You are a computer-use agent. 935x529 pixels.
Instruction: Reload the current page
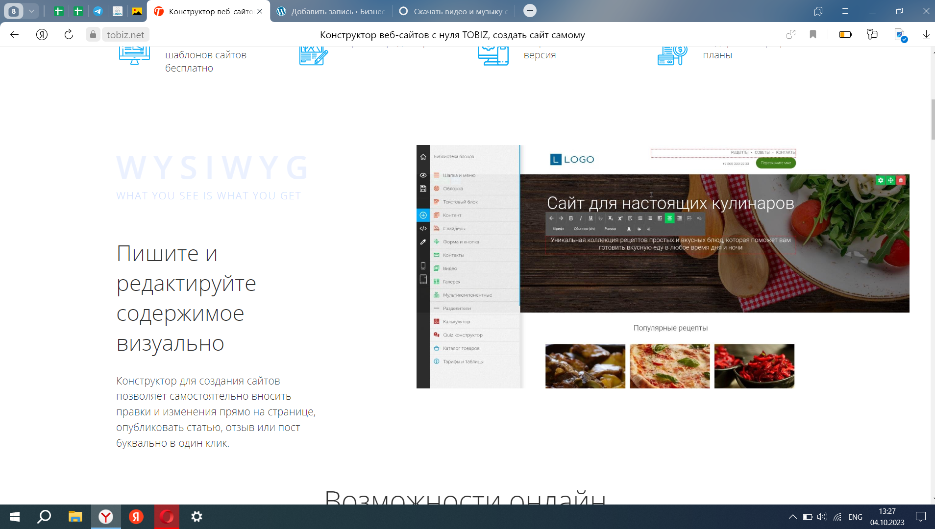[69, 34]
